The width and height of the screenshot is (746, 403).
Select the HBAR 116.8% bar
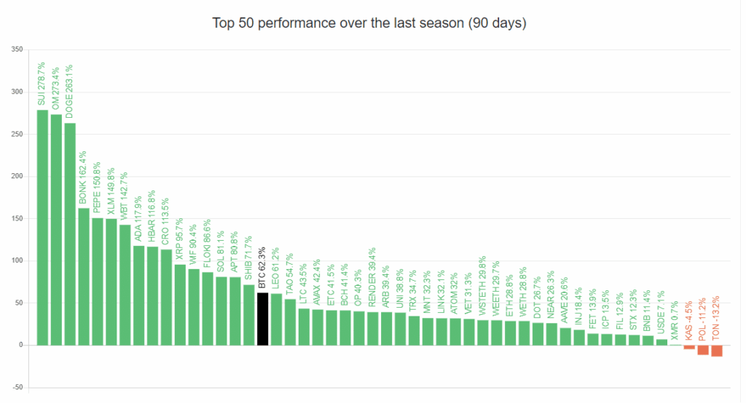[x=152, y=295]
